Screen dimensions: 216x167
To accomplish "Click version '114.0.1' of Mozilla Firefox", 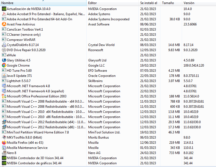I will 188,143.
